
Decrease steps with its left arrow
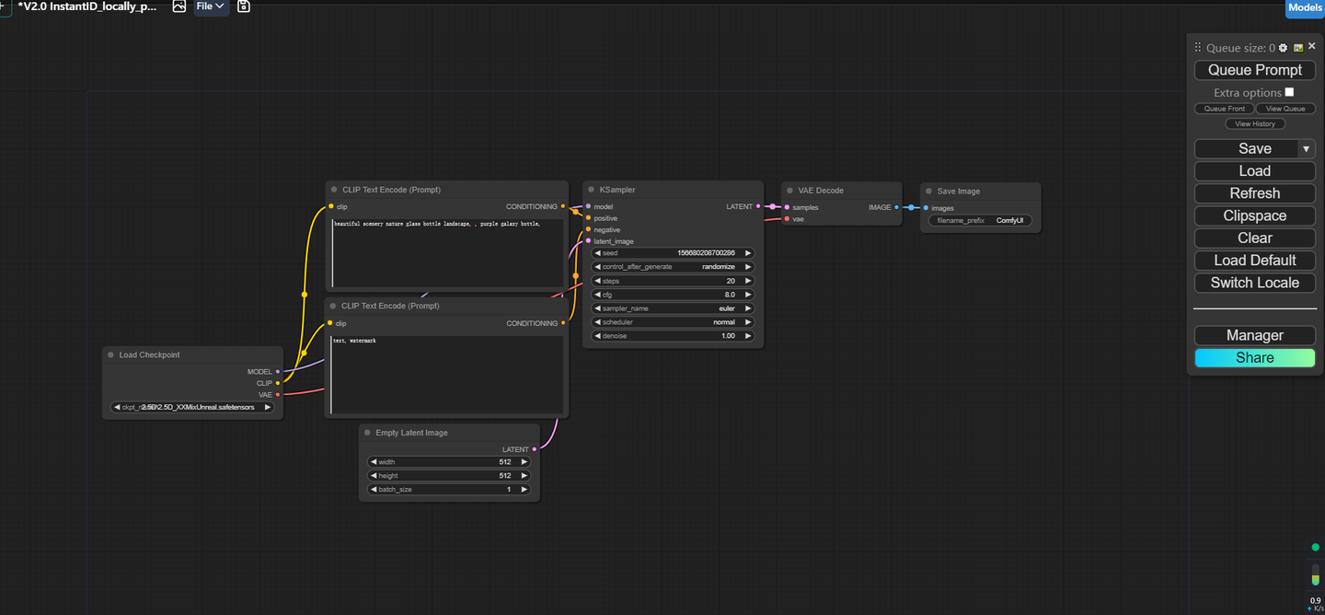tap(598, 281)
